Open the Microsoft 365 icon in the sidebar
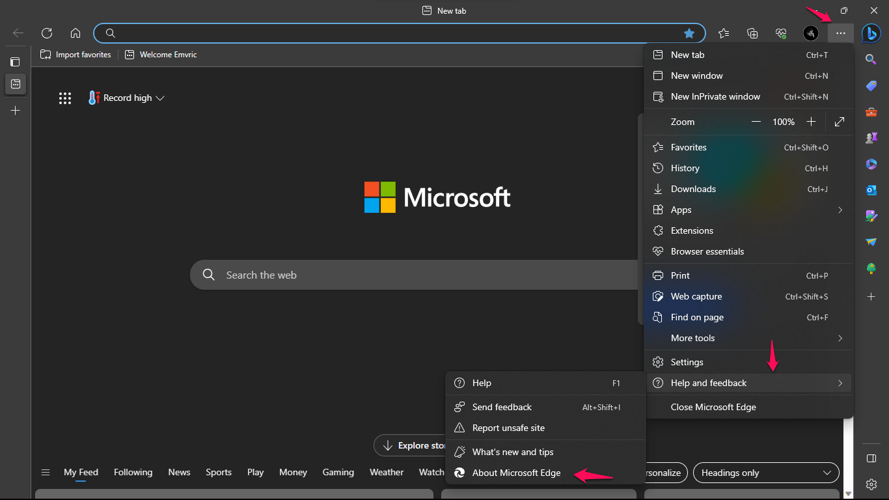Viewport: 889px width, 500px height. click(x=871, y=164)
